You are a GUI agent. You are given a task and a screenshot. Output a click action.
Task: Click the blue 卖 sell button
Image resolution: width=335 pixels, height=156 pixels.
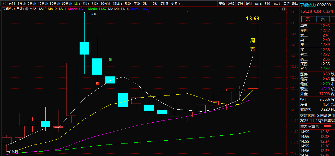[323, 19]
